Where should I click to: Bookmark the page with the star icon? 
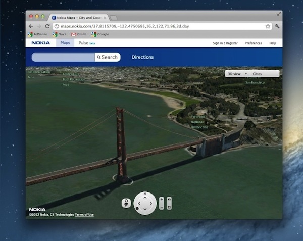(x=268, y=26)
